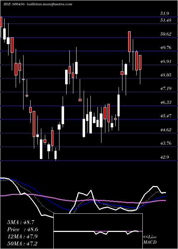Click the 45.47 axis value

166,116
